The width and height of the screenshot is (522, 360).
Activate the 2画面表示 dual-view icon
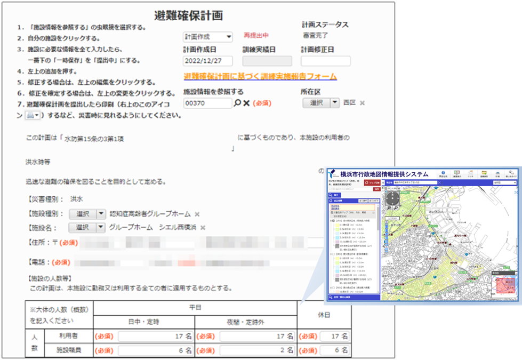[456, 173]
